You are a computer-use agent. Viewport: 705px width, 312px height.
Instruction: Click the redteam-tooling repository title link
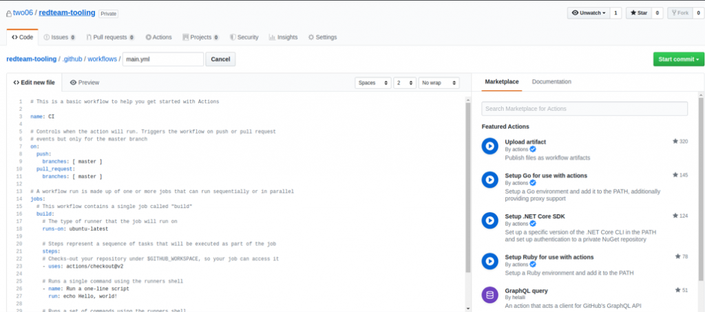tap(67, 12)
